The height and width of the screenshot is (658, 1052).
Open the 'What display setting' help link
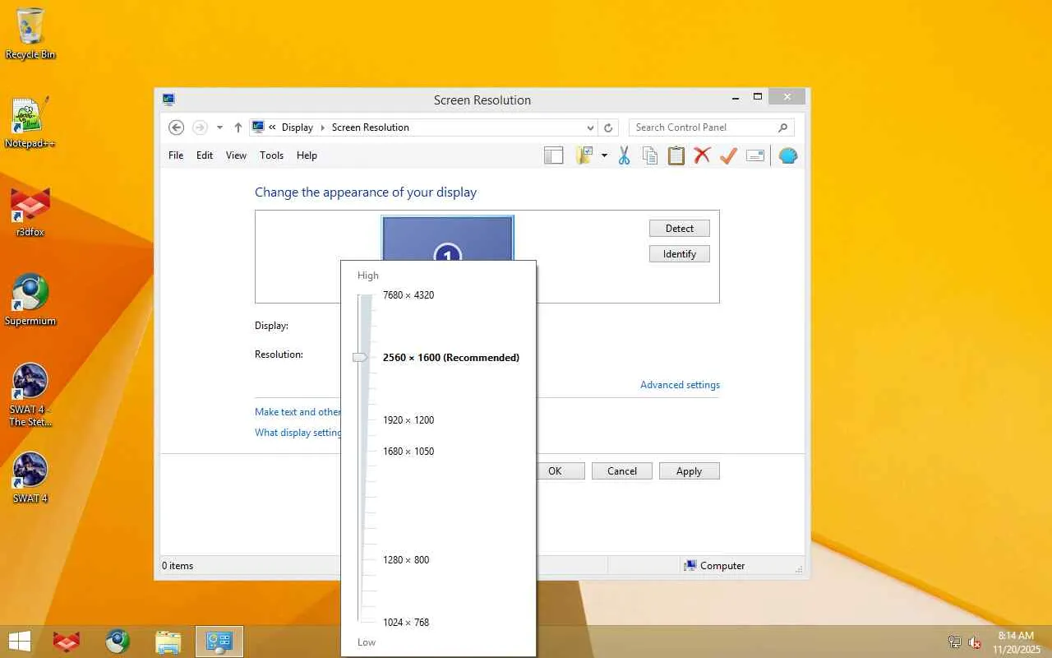tap(298, 433)
